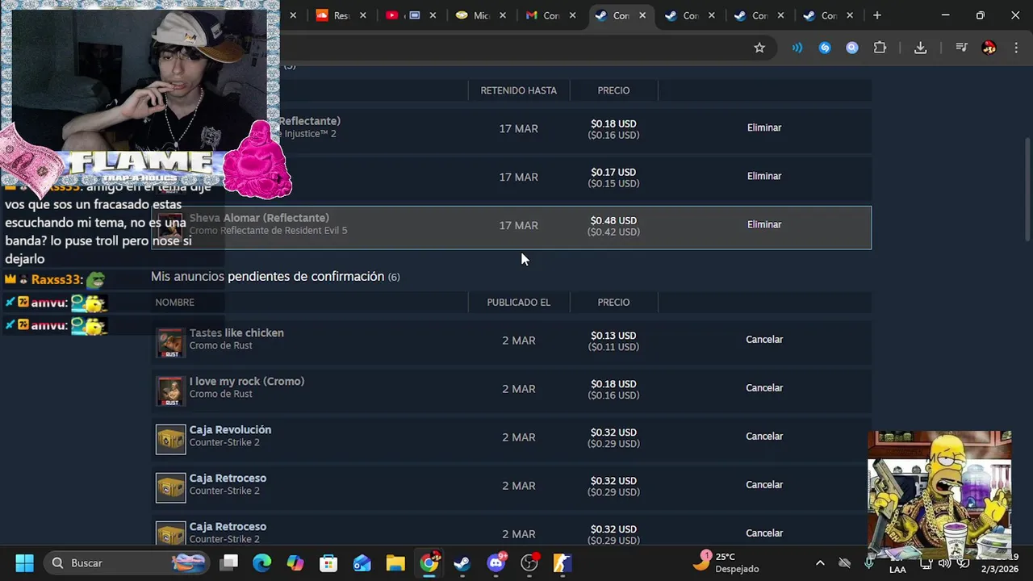Open Discord from the taskbar
This screenshot has height=581, width=1033.
[x=496, y=562]
